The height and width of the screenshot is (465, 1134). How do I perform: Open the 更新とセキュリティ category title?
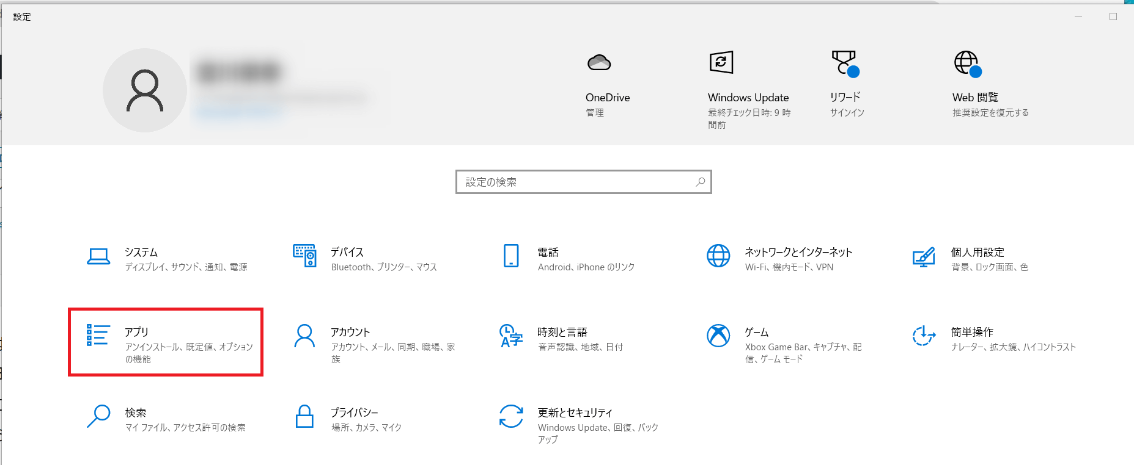pyautogui.click(x=575, y=413)
